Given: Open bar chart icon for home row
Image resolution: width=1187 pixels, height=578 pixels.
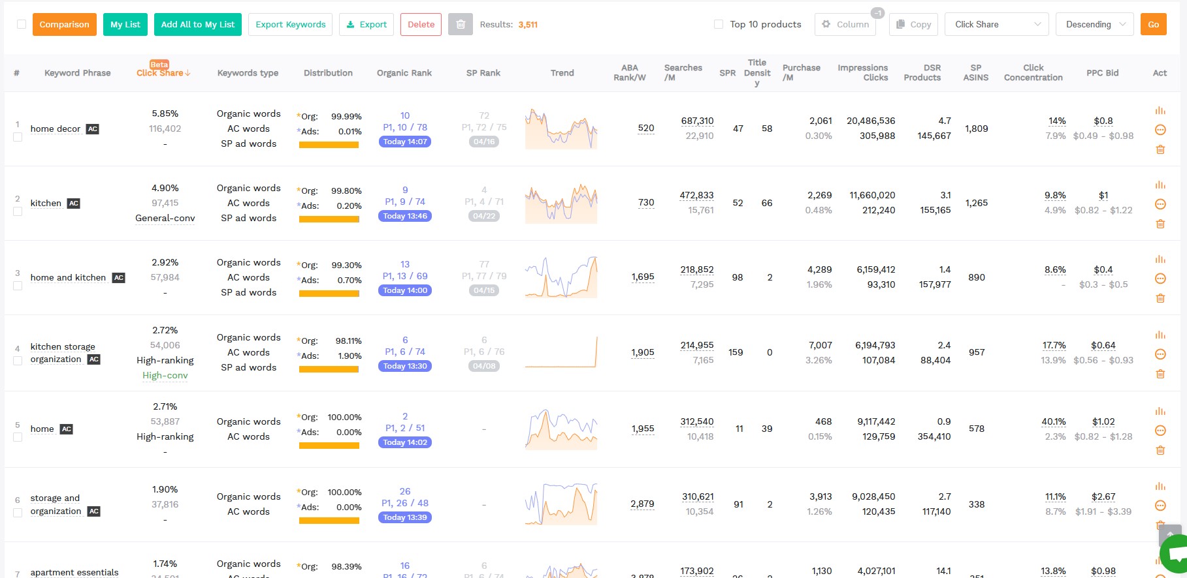Looking at the screenshot, I should click(1160, 412).
